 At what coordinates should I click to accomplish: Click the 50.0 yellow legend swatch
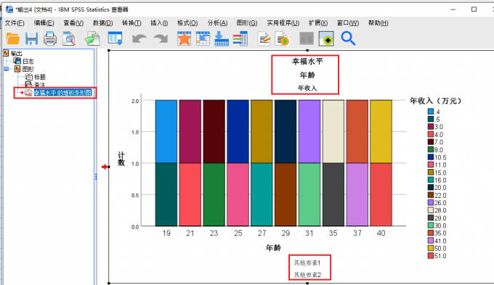[431, 248]
